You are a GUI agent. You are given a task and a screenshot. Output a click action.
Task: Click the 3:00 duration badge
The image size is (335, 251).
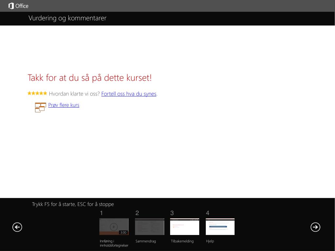(x=123, y=232)
